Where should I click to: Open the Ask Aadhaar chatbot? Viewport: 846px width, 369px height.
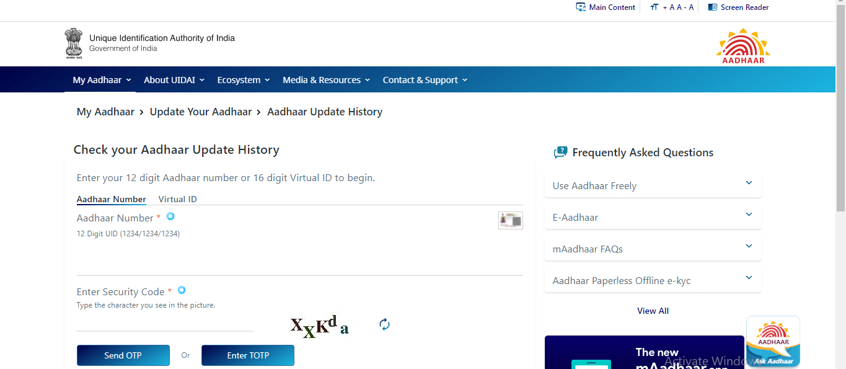pyautogui.click(x=772, y=341)
